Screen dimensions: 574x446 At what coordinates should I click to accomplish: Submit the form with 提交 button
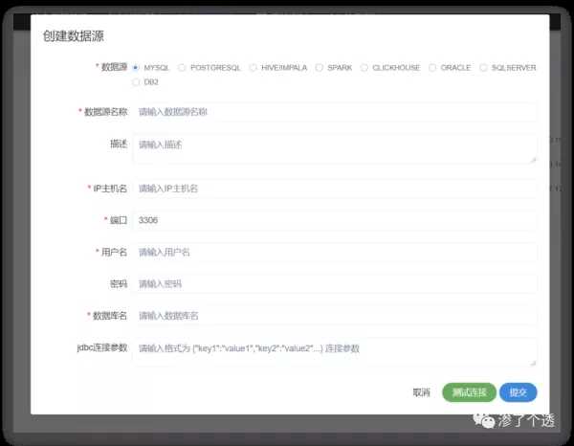519,392
